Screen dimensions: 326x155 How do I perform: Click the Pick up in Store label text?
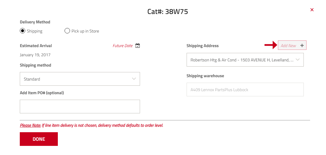point(85,31)
